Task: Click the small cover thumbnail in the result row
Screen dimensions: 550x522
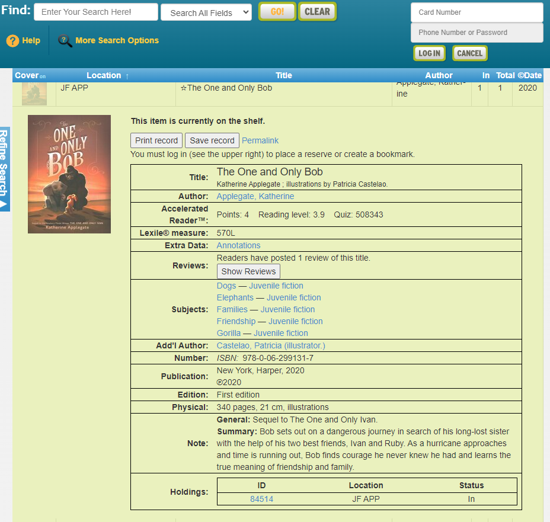Action: (x=34, y=94)
